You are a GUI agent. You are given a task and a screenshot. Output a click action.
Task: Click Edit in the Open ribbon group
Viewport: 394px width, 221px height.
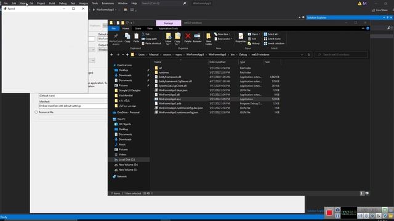(252, 39)
